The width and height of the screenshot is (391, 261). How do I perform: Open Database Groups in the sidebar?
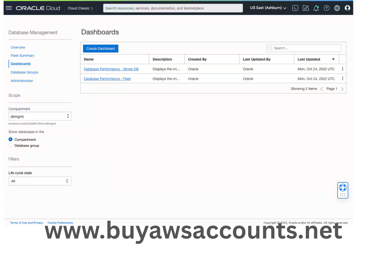[24, 72]
